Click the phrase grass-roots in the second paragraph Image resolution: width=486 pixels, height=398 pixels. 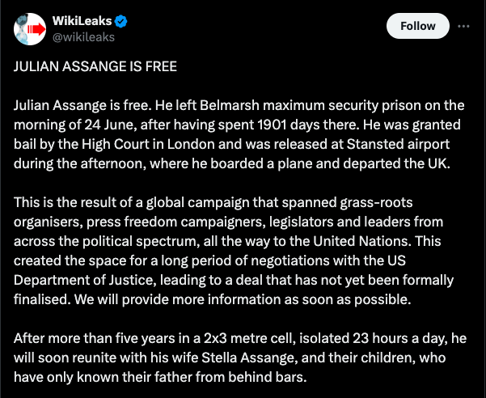(x=376, y=203)
